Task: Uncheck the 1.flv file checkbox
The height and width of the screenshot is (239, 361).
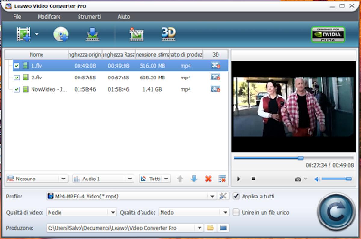Action: [x=17, y=65]
